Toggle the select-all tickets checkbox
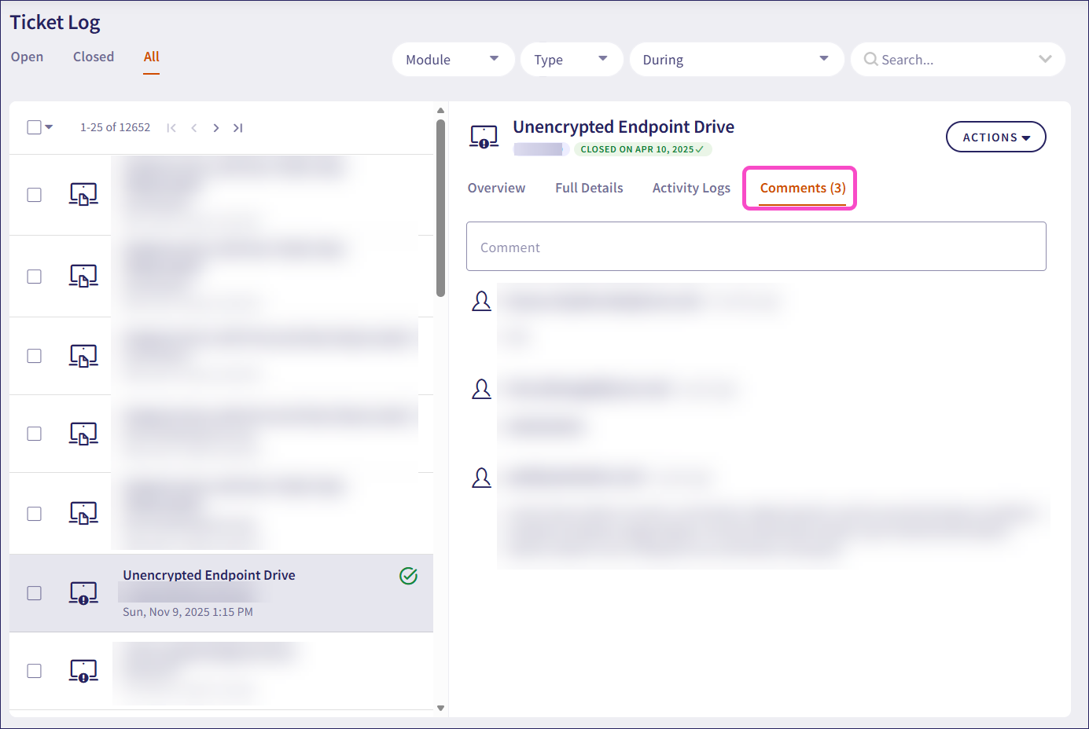Viewport: 1089px width, 729px height. click(34, 127)
